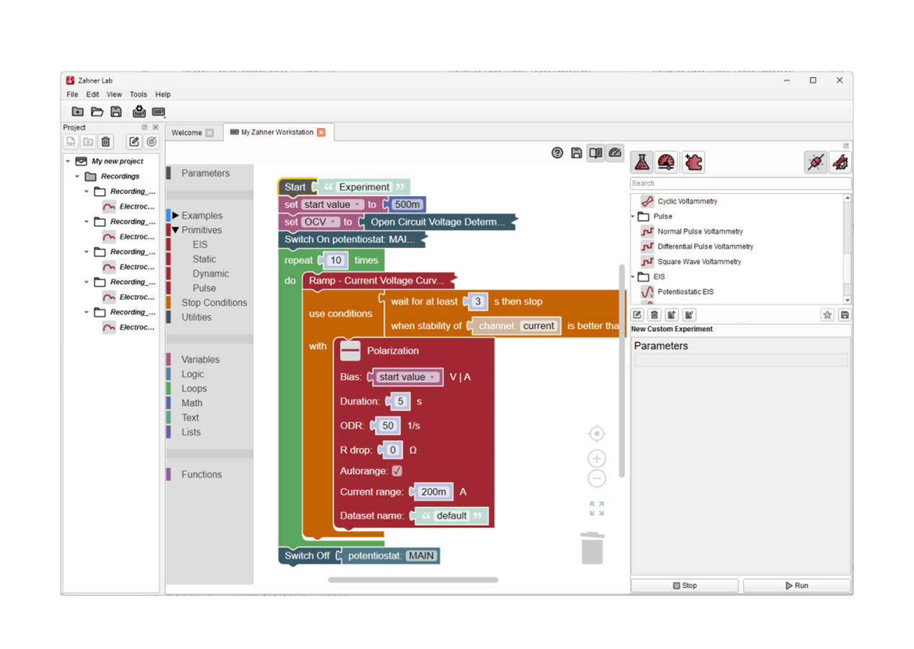Collapse the Polarization block with minus button

350,351
